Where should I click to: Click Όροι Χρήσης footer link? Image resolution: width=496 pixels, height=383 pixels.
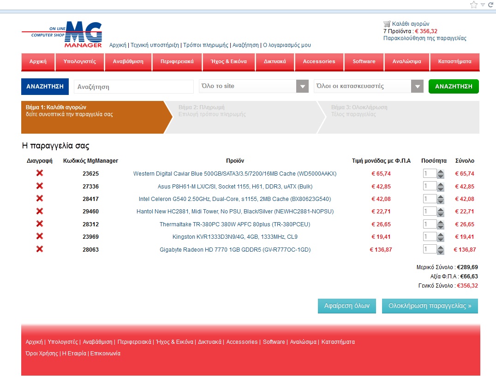[42, 354]
